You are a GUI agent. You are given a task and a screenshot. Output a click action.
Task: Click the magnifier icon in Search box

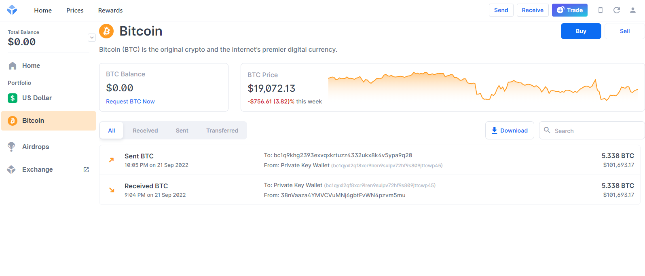pos(547,130)
